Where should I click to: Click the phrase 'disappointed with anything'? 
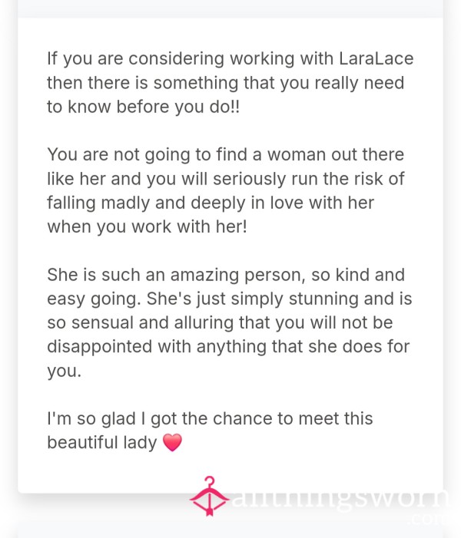[x=157, y=347]
